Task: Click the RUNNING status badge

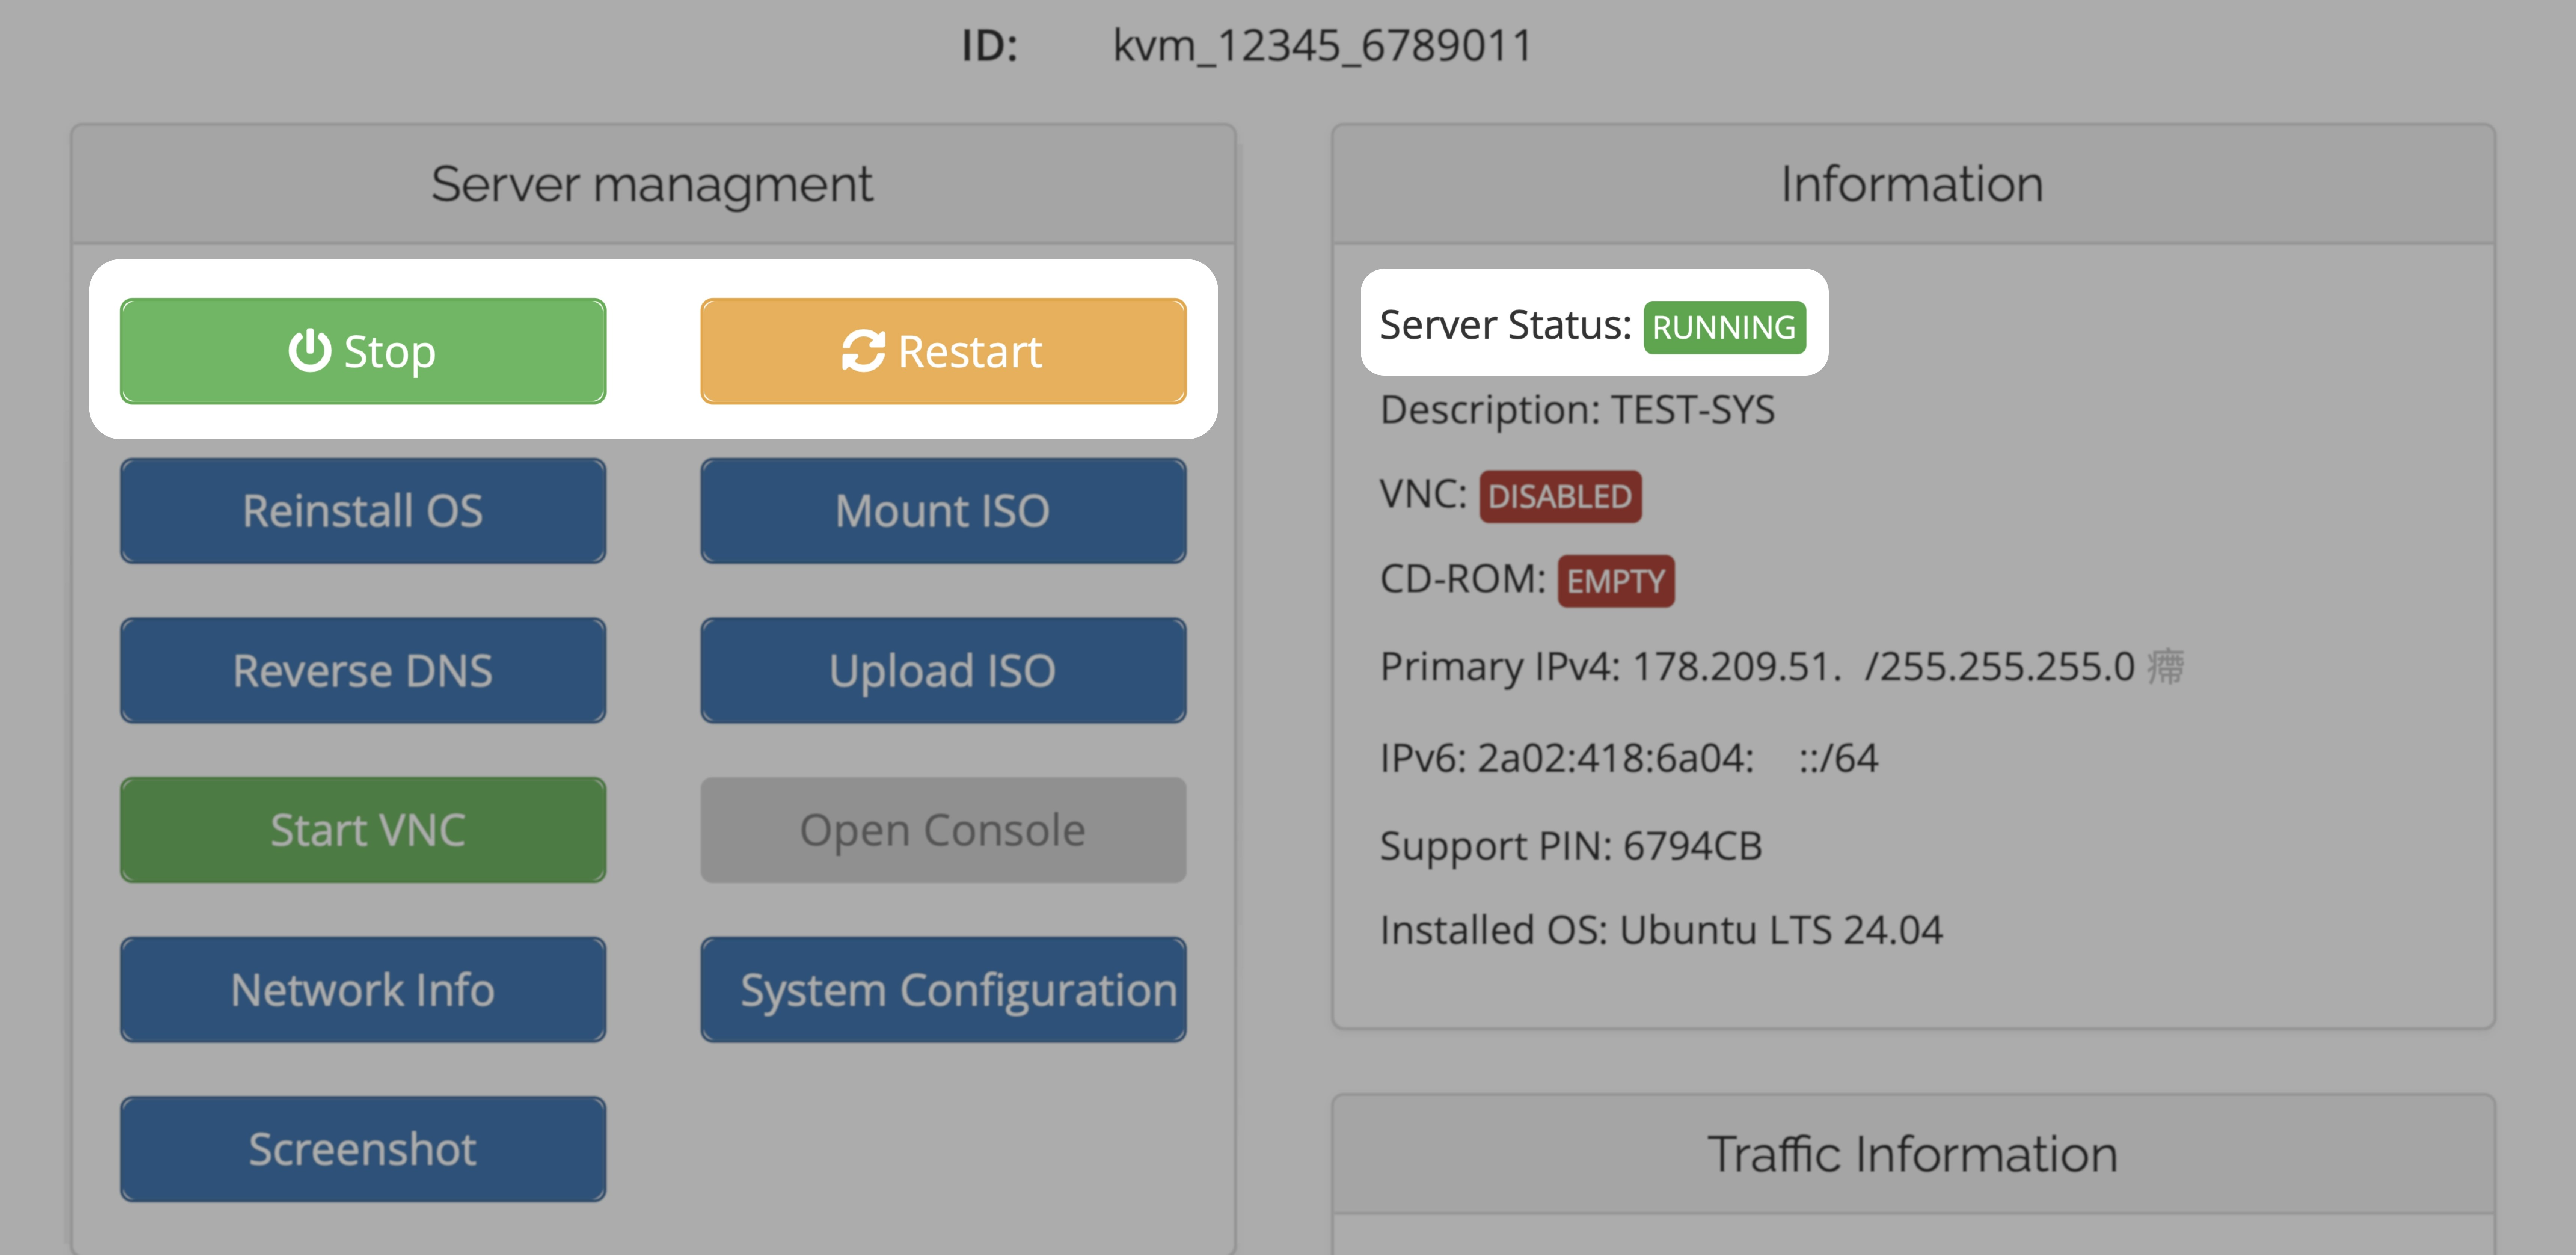Action: click(x=1724, y=327)
